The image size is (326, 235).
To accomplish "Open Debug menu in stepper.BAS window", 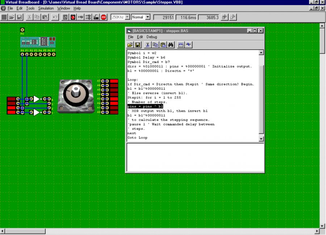I will [x=152, y=37].
